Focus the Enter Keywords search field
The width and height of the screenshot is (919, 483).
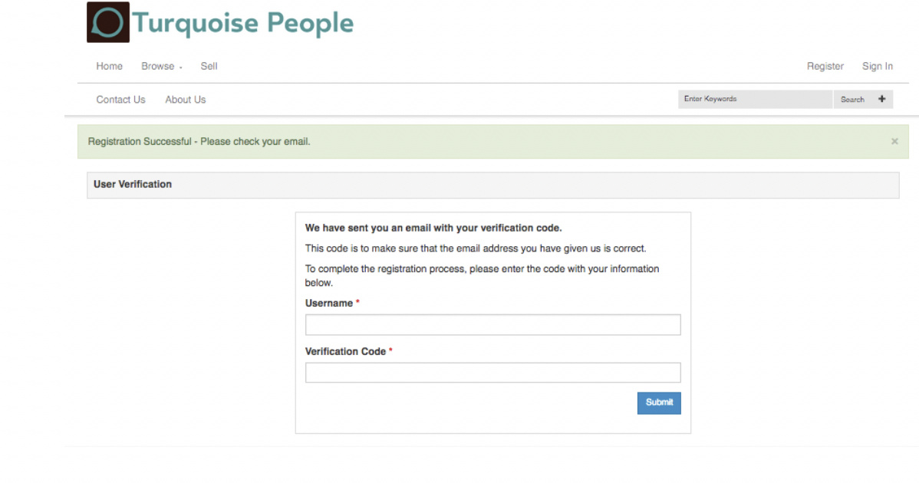coord(755,99)
